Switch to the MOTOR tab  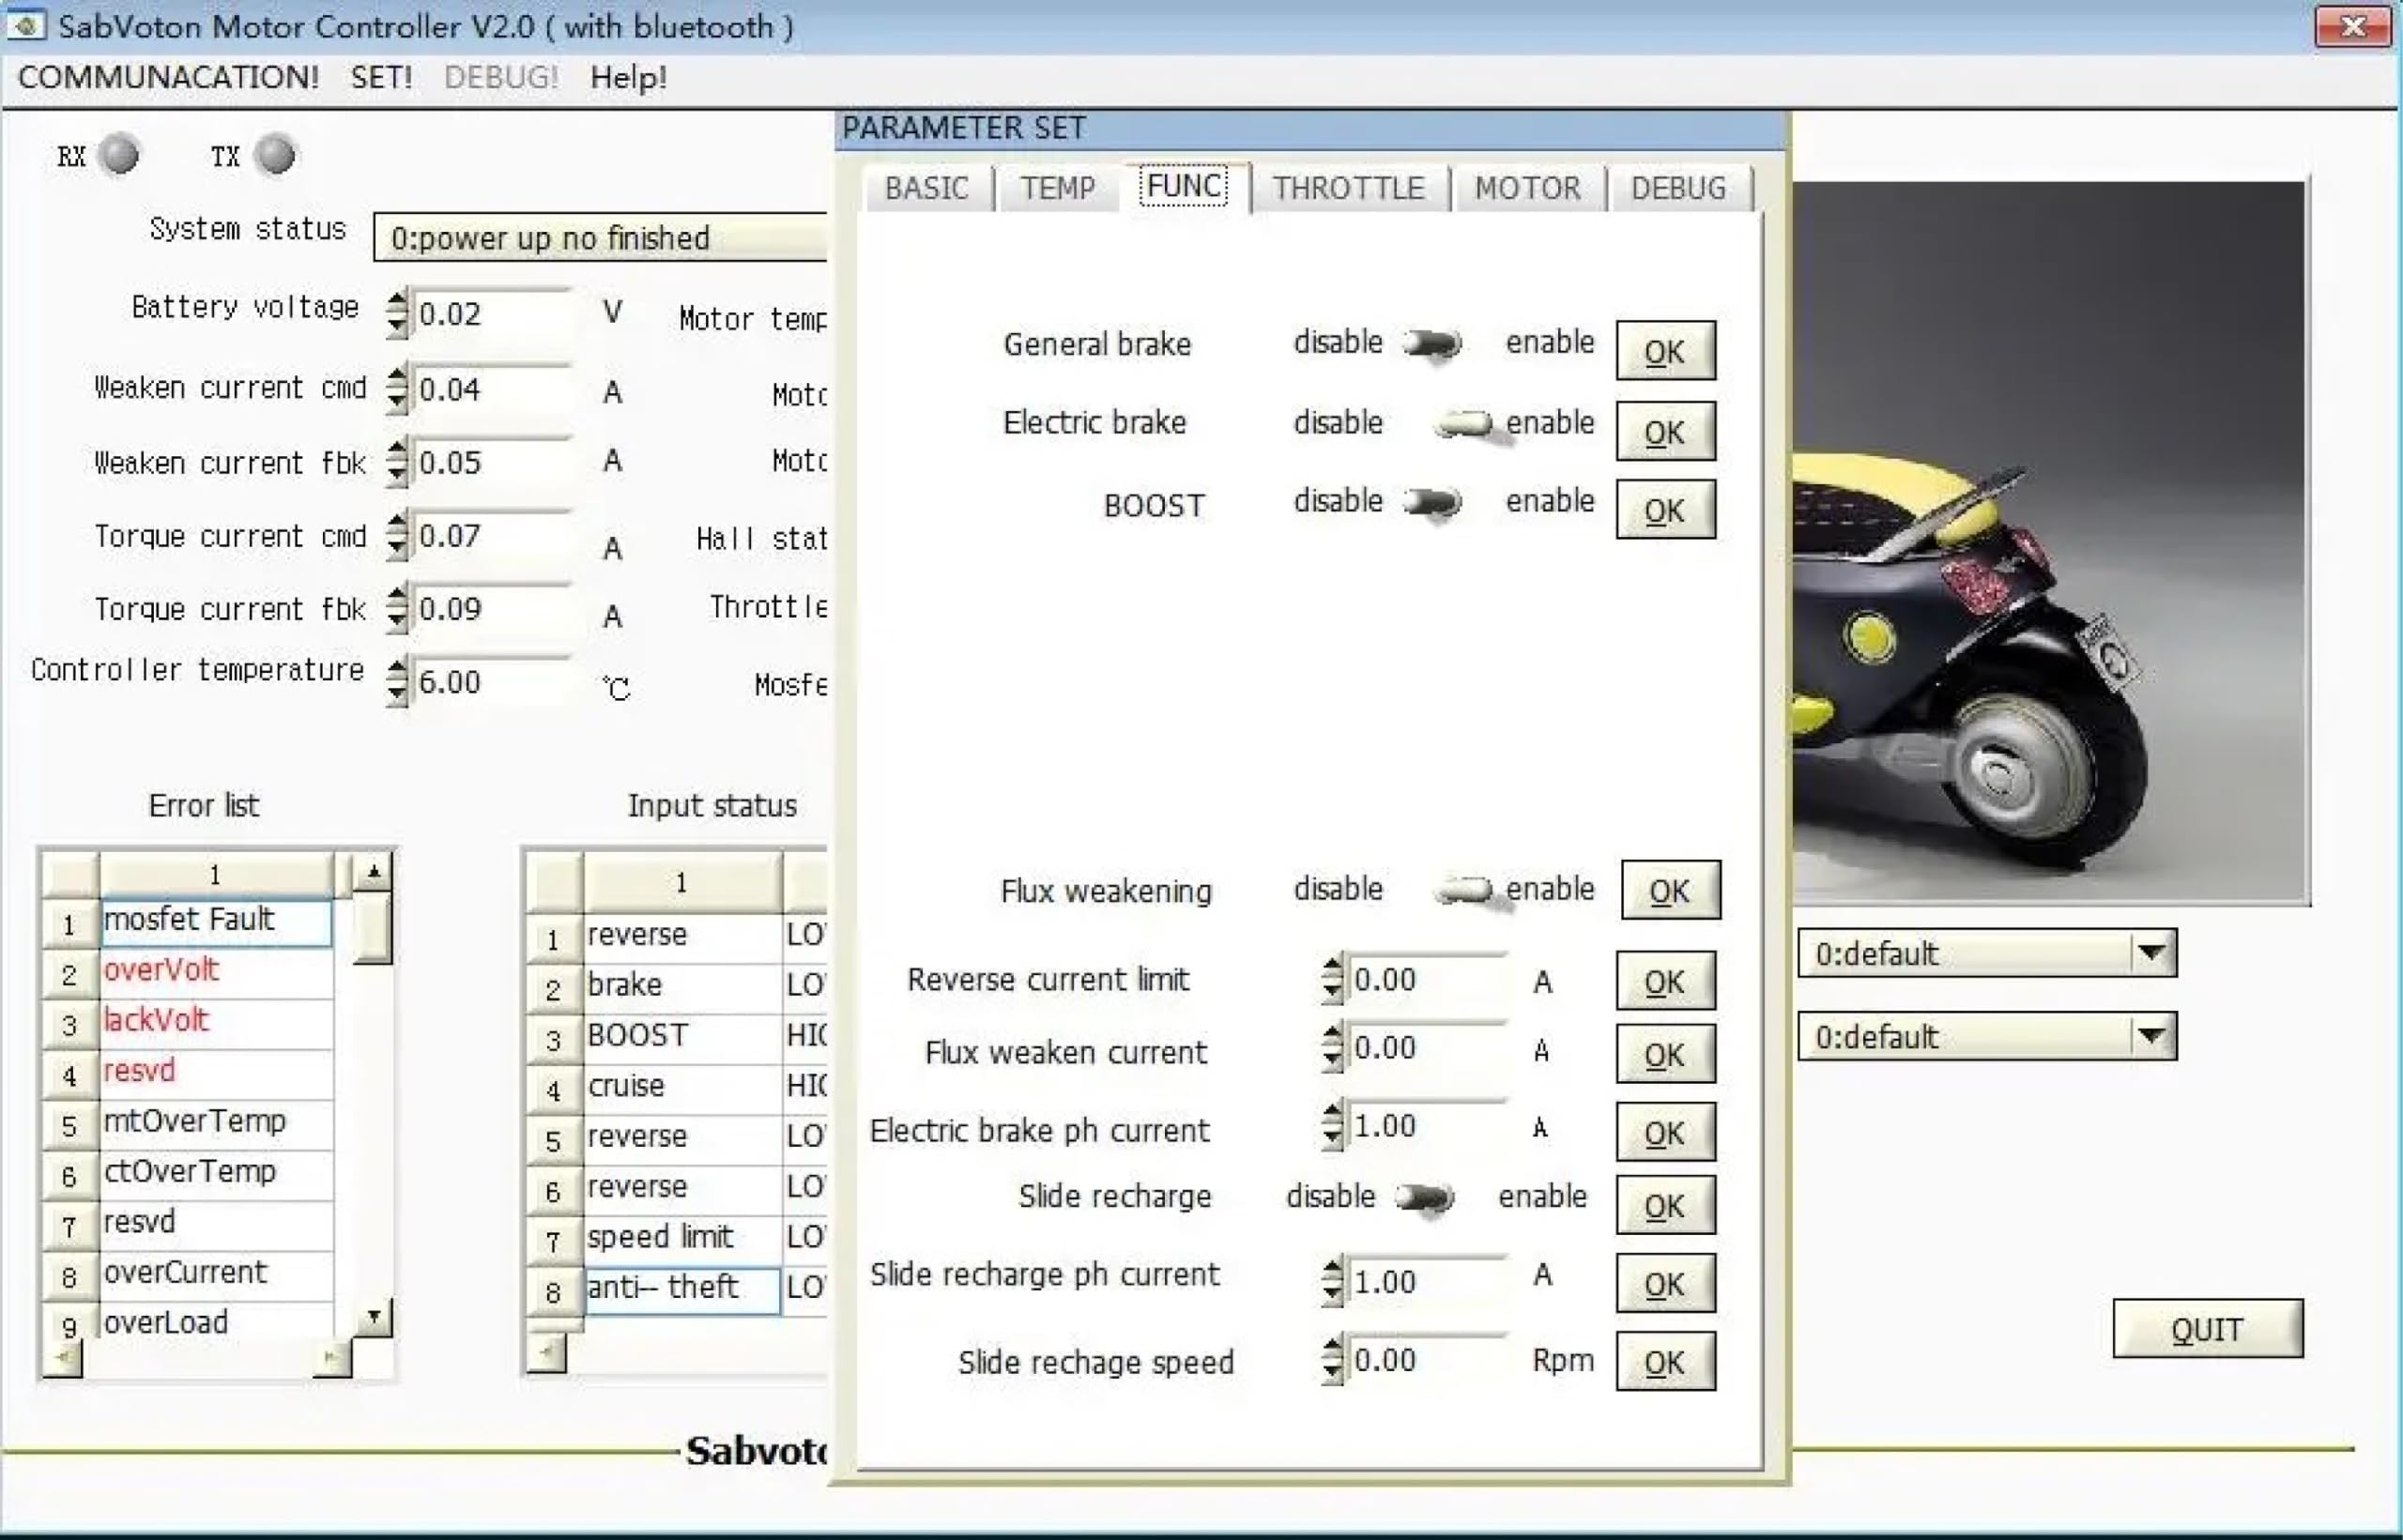(x=1527, y=188)
